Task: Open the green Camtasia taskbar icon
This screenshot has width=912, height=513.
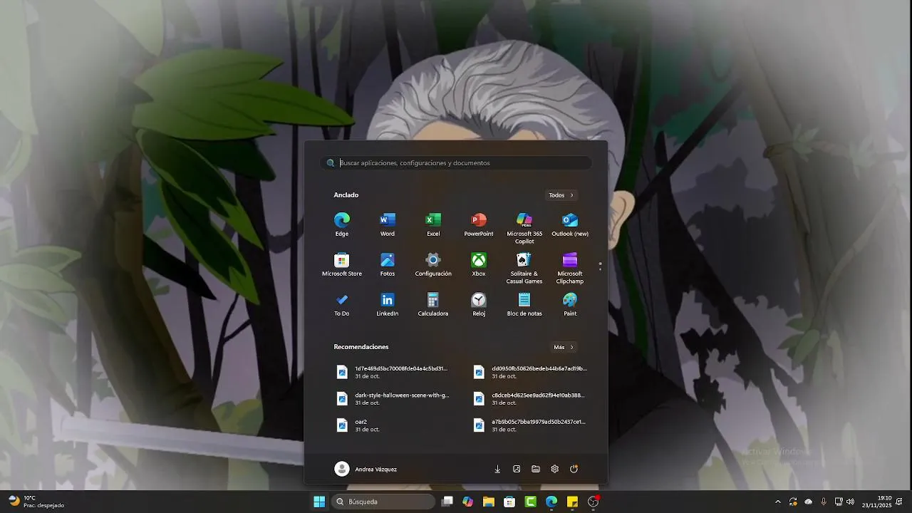Action: click(x=531, y=502)
